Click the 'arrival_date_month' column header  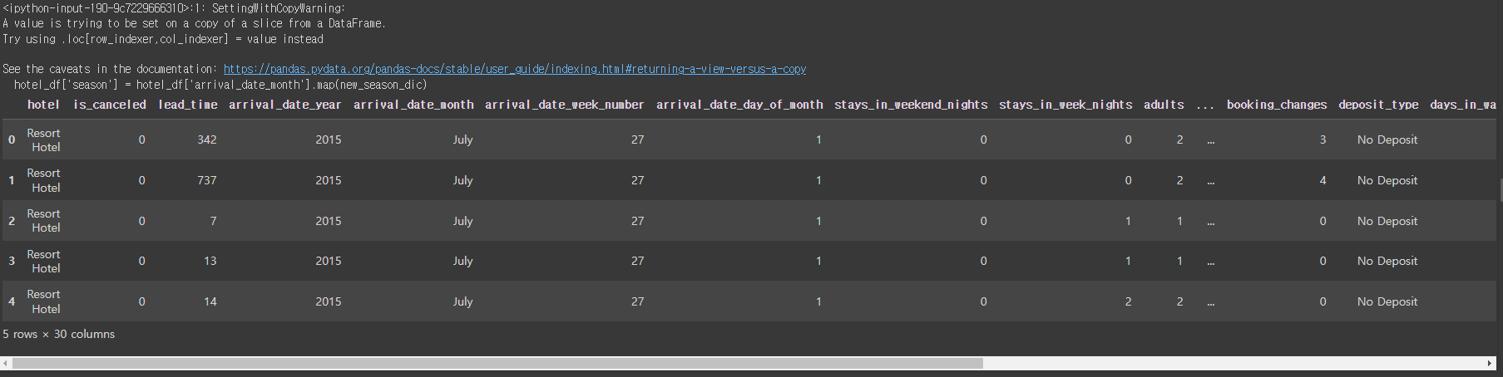coord(413,105)
